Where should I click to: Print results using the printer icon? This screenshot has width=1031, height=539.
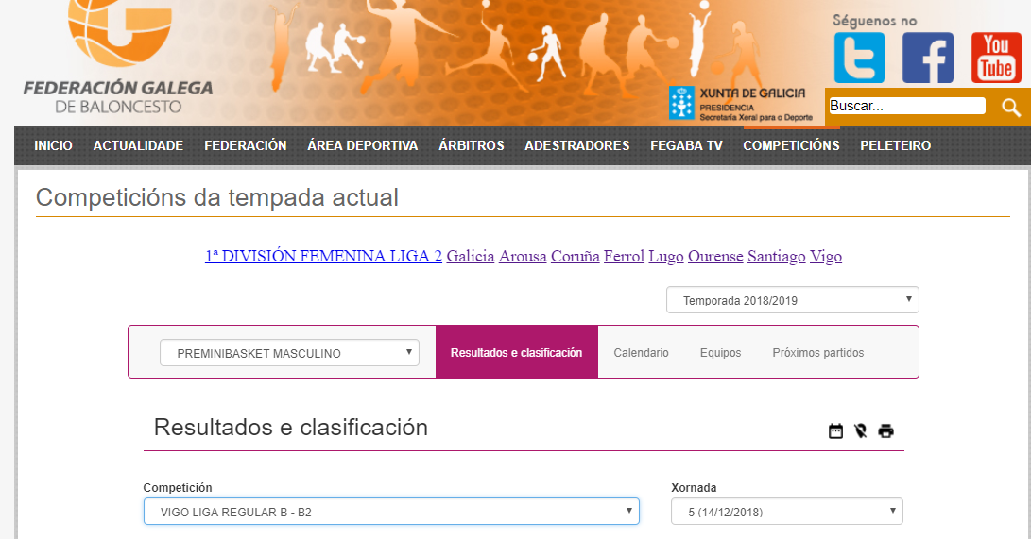(x=885, y=431)
